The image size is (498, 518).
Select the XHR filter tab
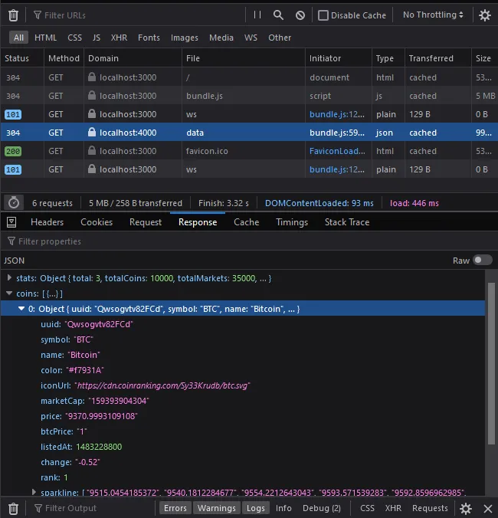[119, 38]
